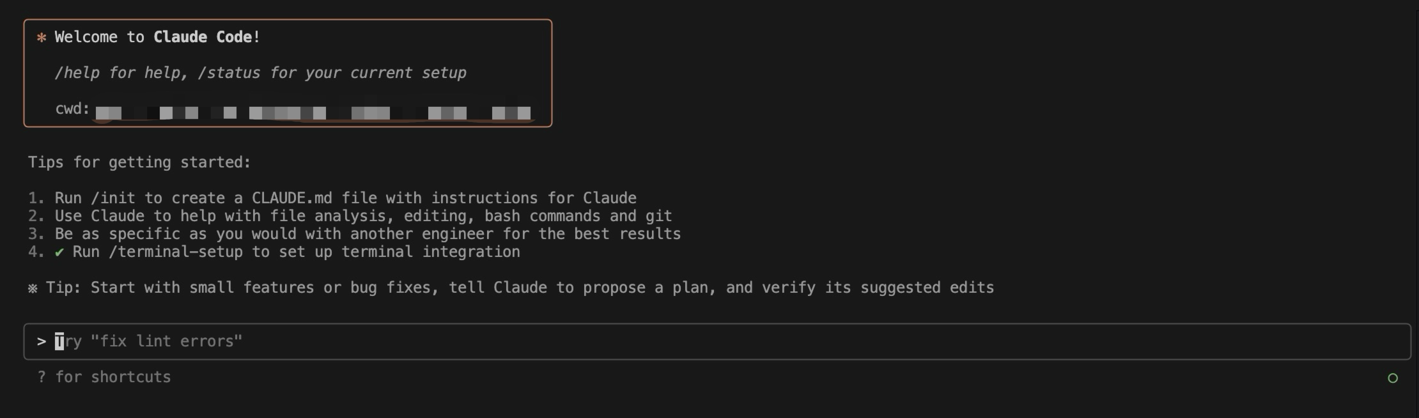Click the highlighted block cursor in the prompt
Screen dimensions: 1419x418
click(59, 341)
